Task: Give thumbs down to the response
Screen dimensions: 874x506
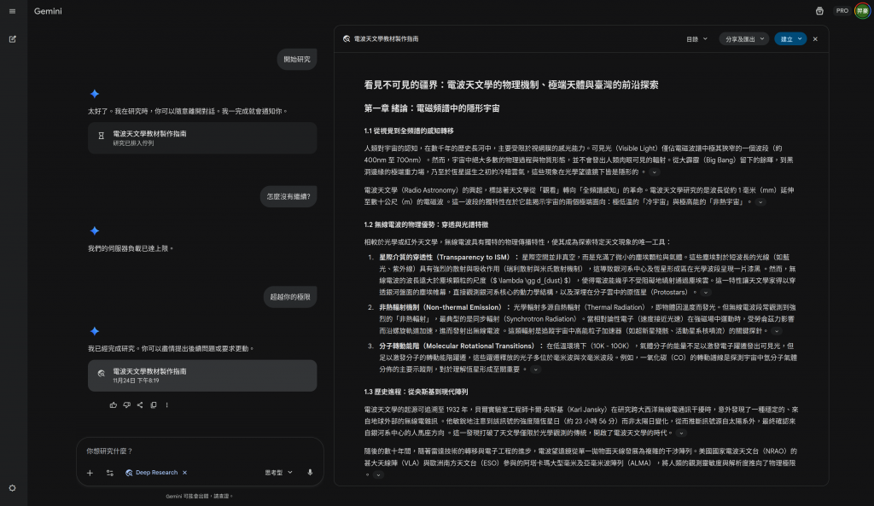Action: pyautogui.click(x=127, y=405)
